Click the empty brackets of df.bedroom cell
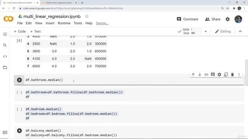248x139 pixels. 19,109
